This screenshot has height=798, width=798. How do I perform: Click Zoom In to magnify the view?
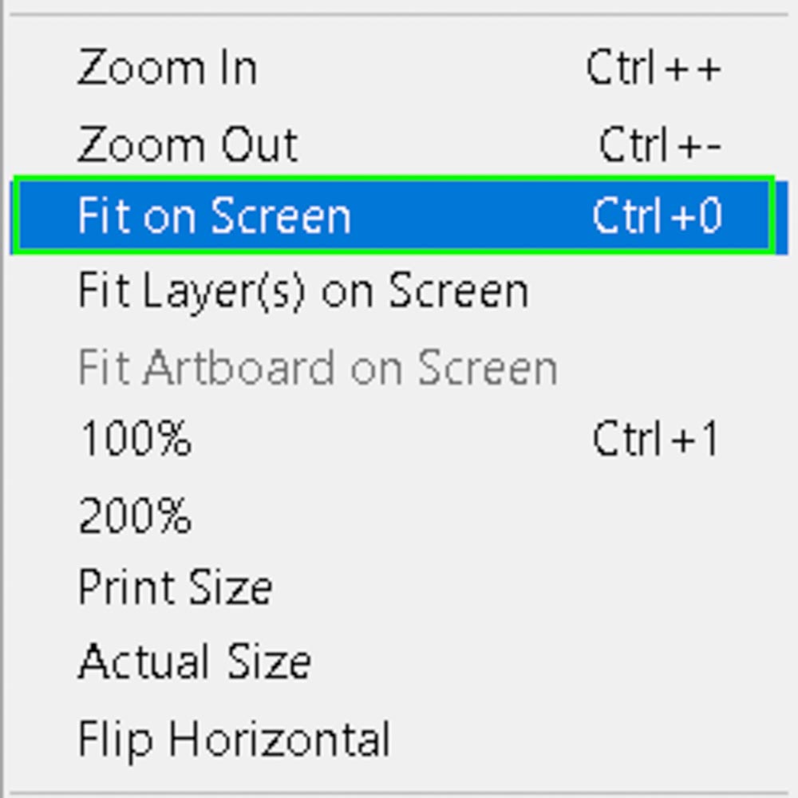point(168,68)
